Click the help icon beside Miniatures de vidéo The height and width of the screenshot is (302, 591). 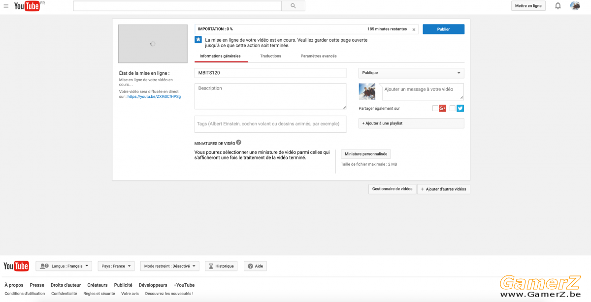click(x=239, y=142)
